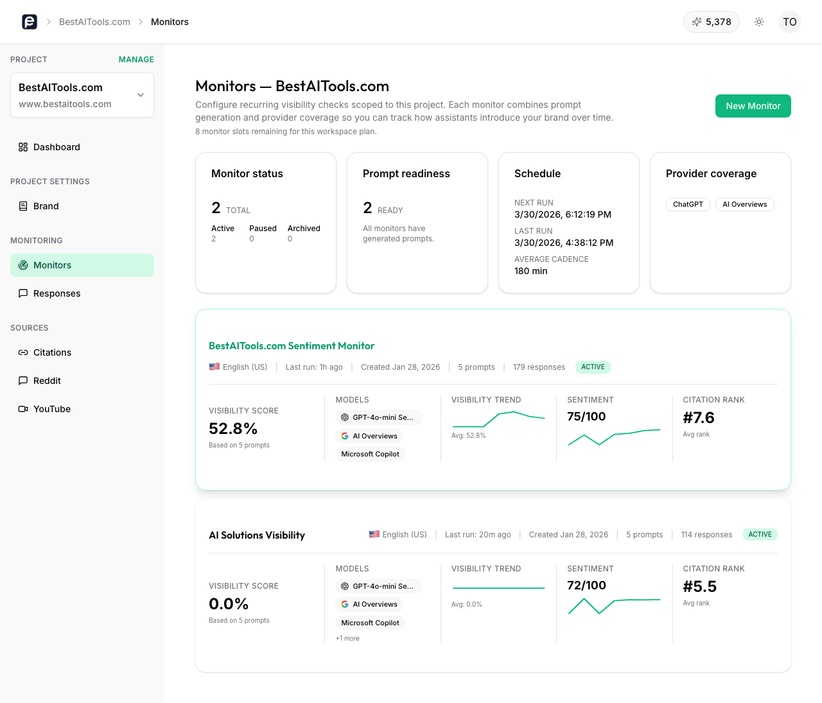Click ACTIVE badge on AI Solutions Visibility
822x703 pixels.
[x=760, y=534]
